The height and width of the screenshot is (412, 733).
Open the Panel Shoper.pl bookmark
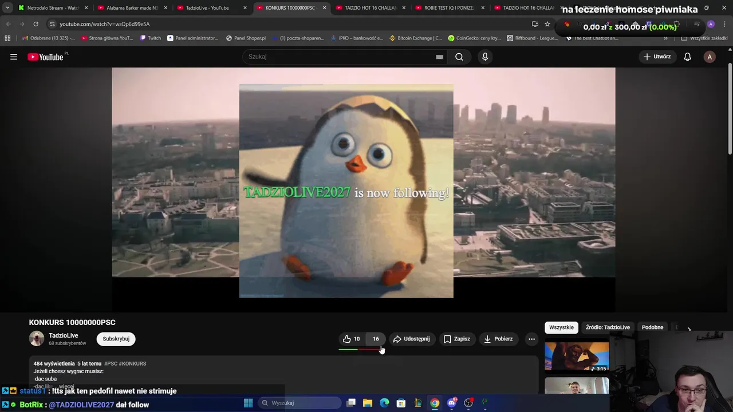tap(246, 38)
